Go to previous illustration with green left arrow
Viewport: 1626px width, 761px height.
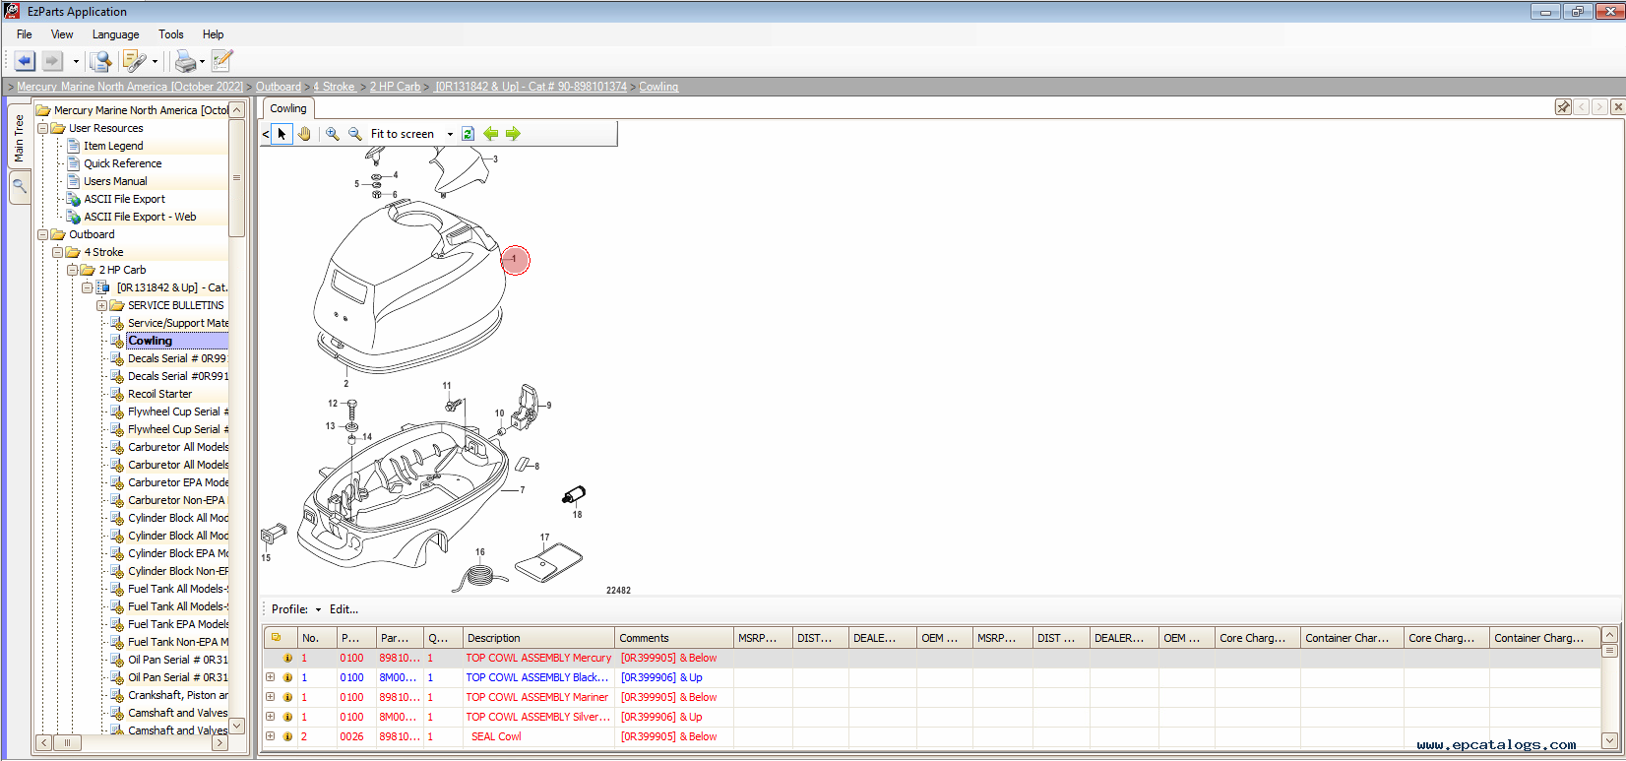(490, 134)
